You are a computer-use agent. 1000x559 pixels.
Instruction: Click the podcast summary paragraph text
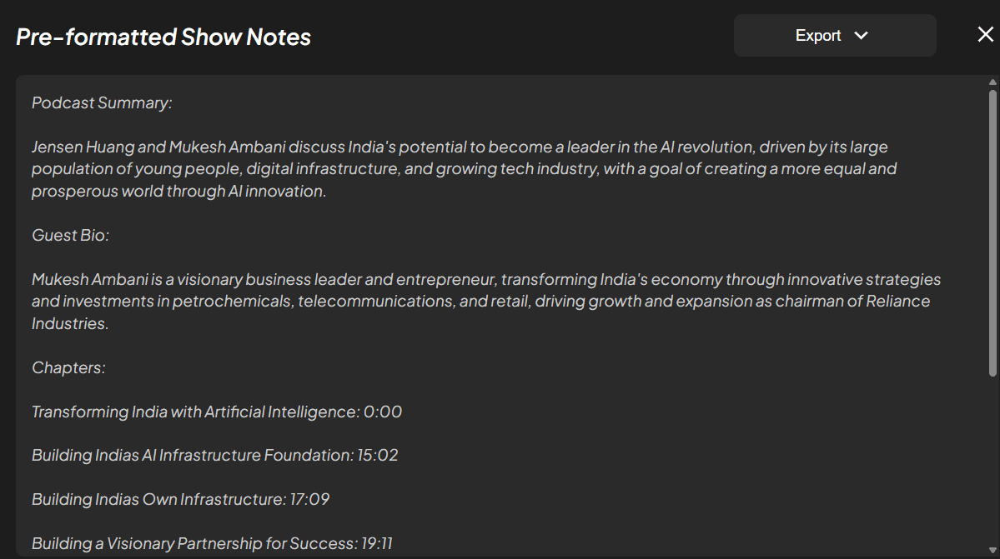[x=464, y=168]
